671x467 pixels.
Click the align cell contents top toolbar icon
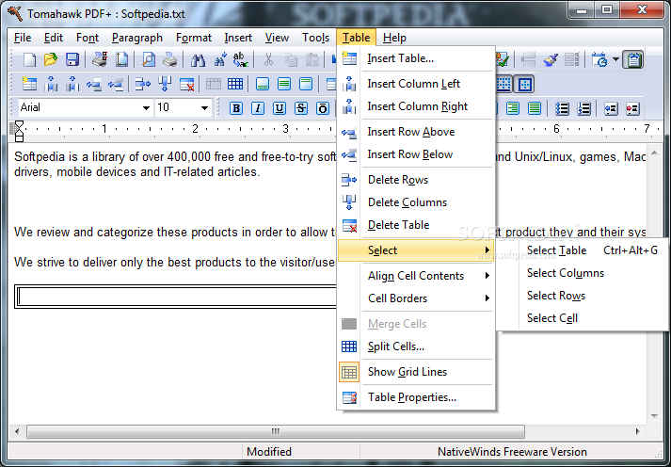[x=306, y=84]
